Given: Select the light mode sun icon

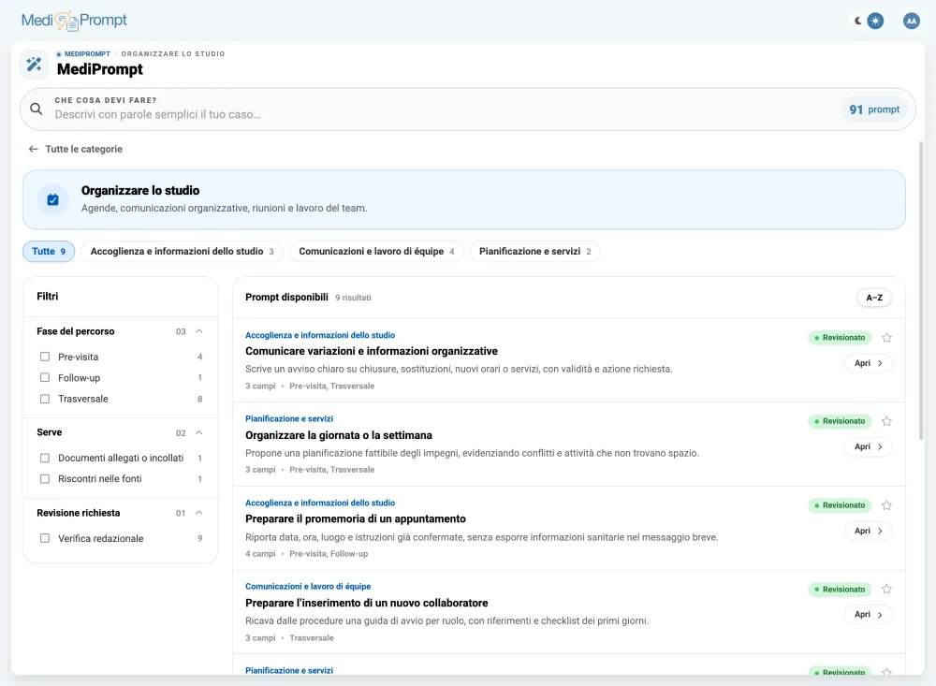Looking at the screenshot, I should coord(875,21).
